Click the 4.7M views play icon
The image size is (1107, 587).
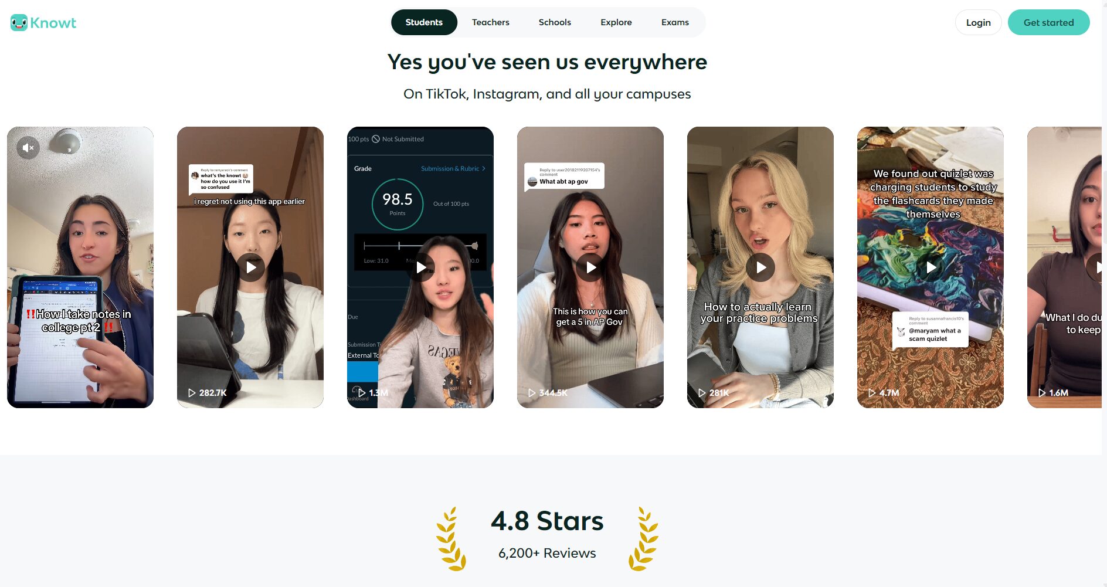tap(872, 393)
